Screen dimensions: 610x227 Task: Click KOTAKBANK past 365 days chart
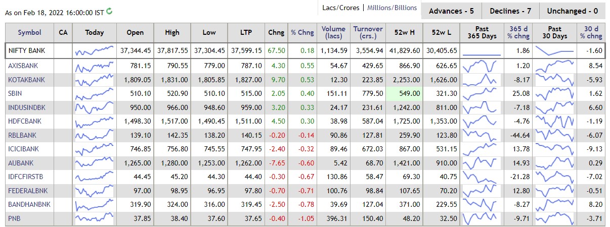(x=482, y=80)
